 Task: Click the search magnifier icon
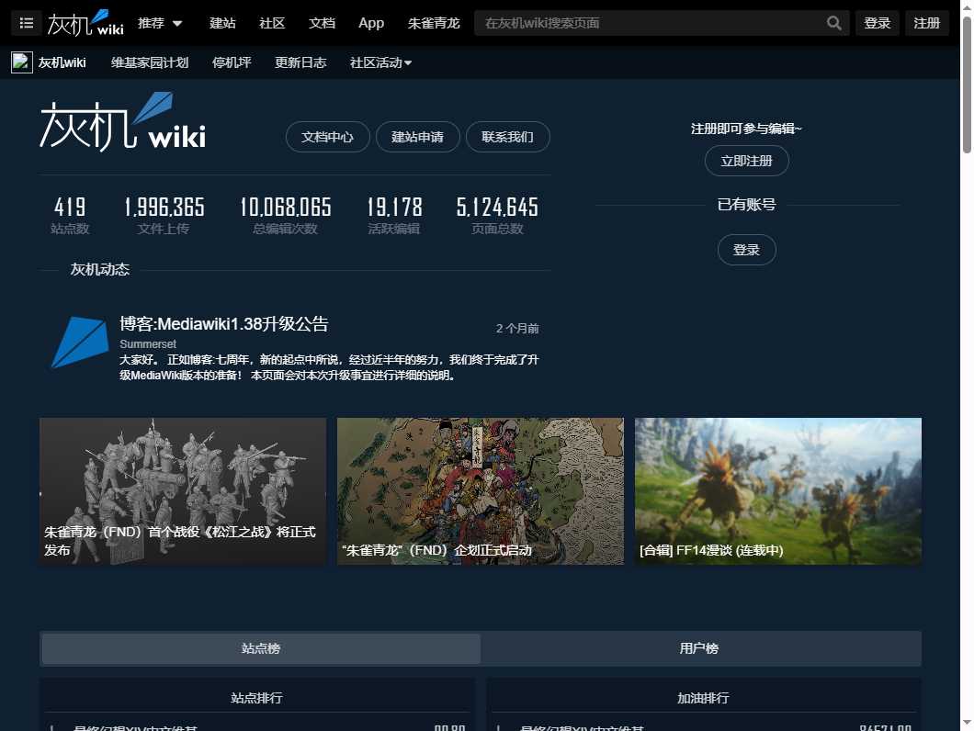(833, 22)
